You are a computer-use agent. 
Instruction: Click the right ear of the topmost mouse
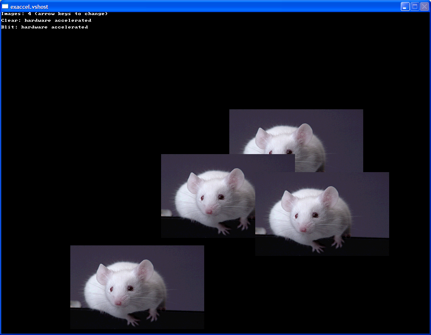tap(304, 133)
